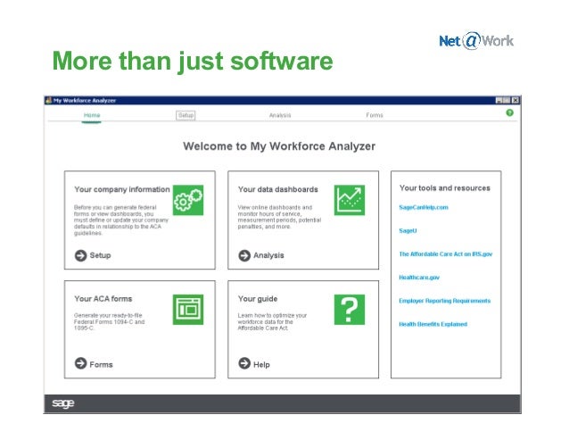Open the SageCanHelp.com link
The image size is (569, 440).
[424, 207]
